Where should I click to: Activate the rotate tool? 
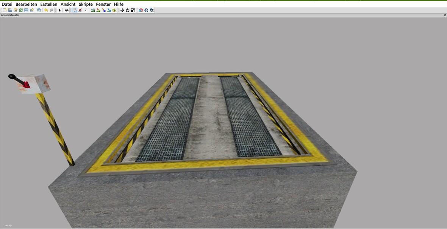click(128, 10)
